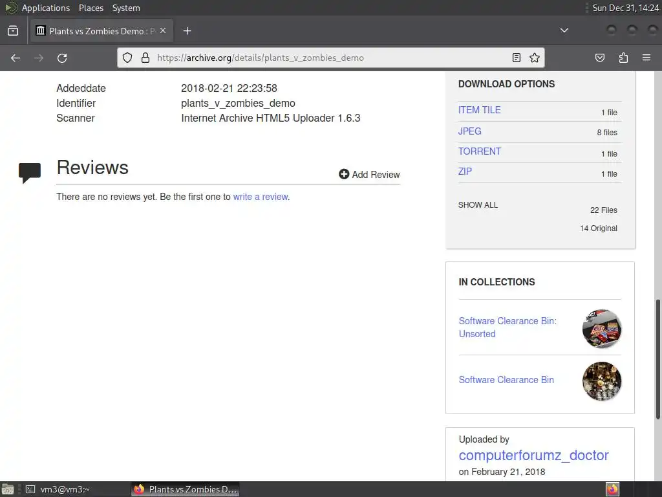The image size is (662, 497).
Task: Open the System menu
Action: [x=126, y=8]
